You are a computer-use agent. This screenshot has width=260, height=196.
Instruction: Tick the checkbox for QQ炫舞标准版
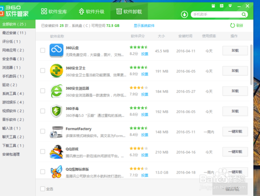point(43,171)
